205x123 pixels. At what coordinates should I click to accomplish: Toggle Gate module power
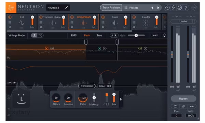tap(103, 17)
